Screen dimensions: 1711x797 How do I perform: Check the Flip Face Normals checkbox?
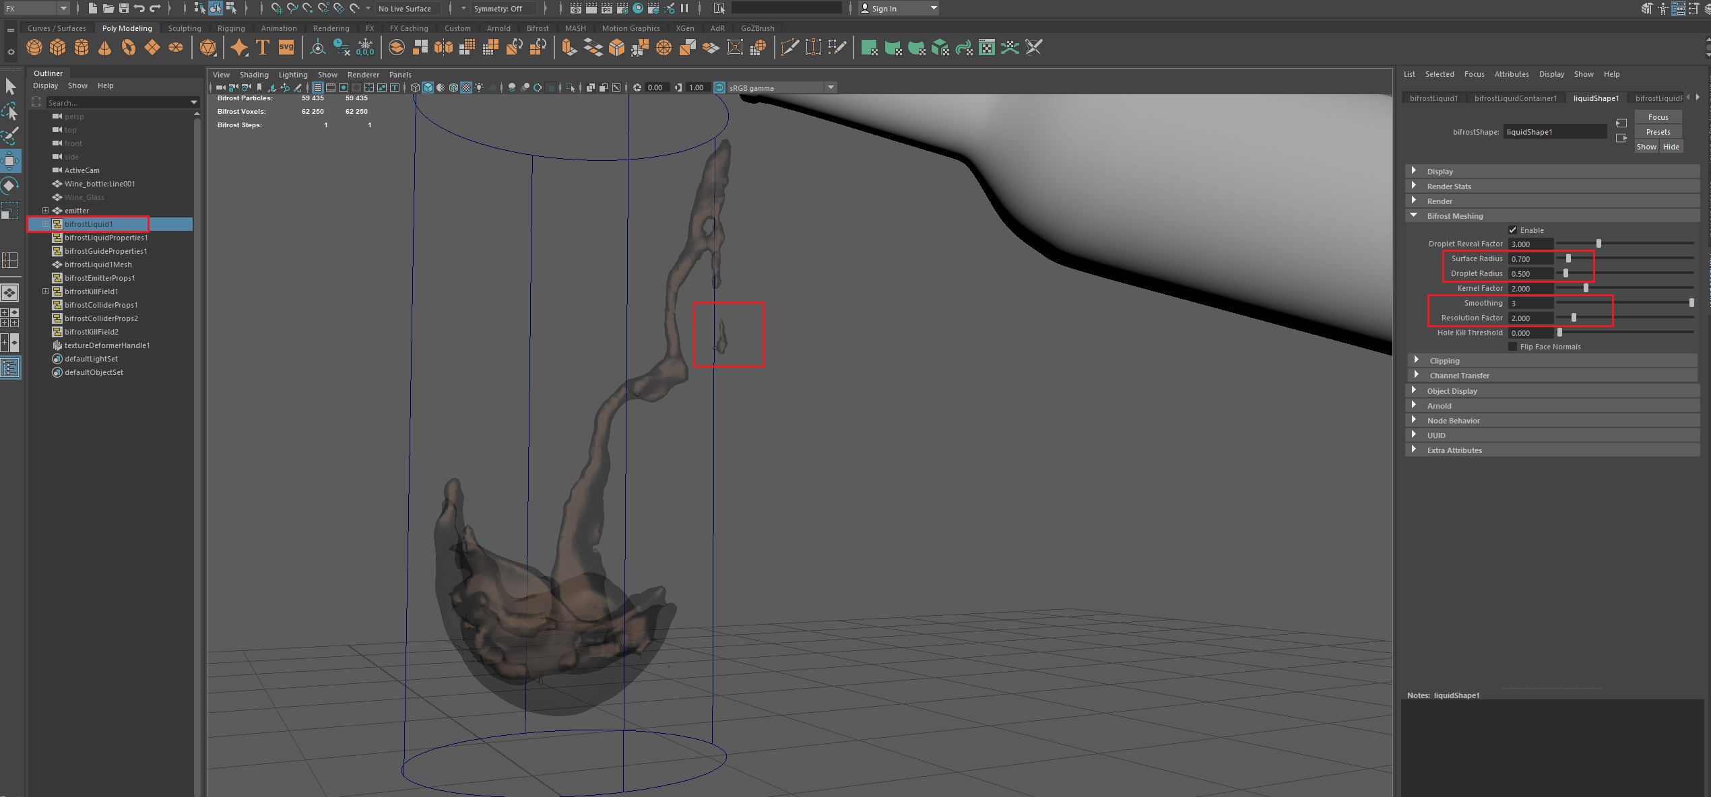1512,347
